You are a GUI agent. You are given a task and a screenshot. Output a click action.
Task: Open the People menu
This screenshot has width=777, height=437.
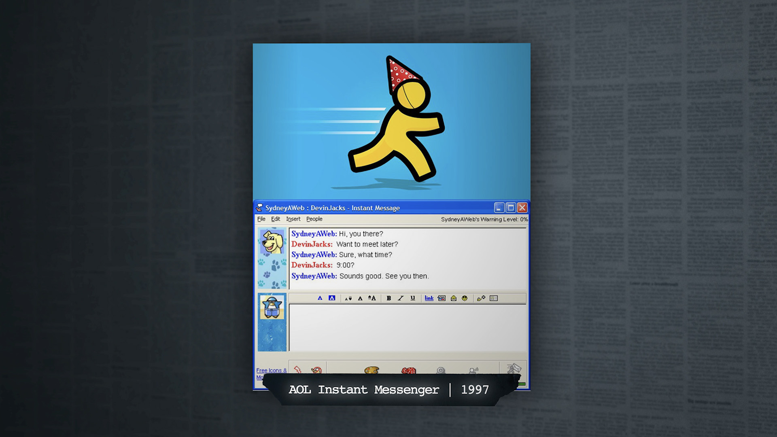click(314, 219)
